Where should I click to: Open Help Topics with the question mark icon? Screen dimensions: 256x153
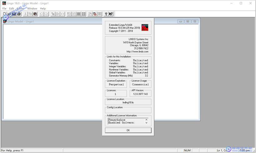pos(106,14)
